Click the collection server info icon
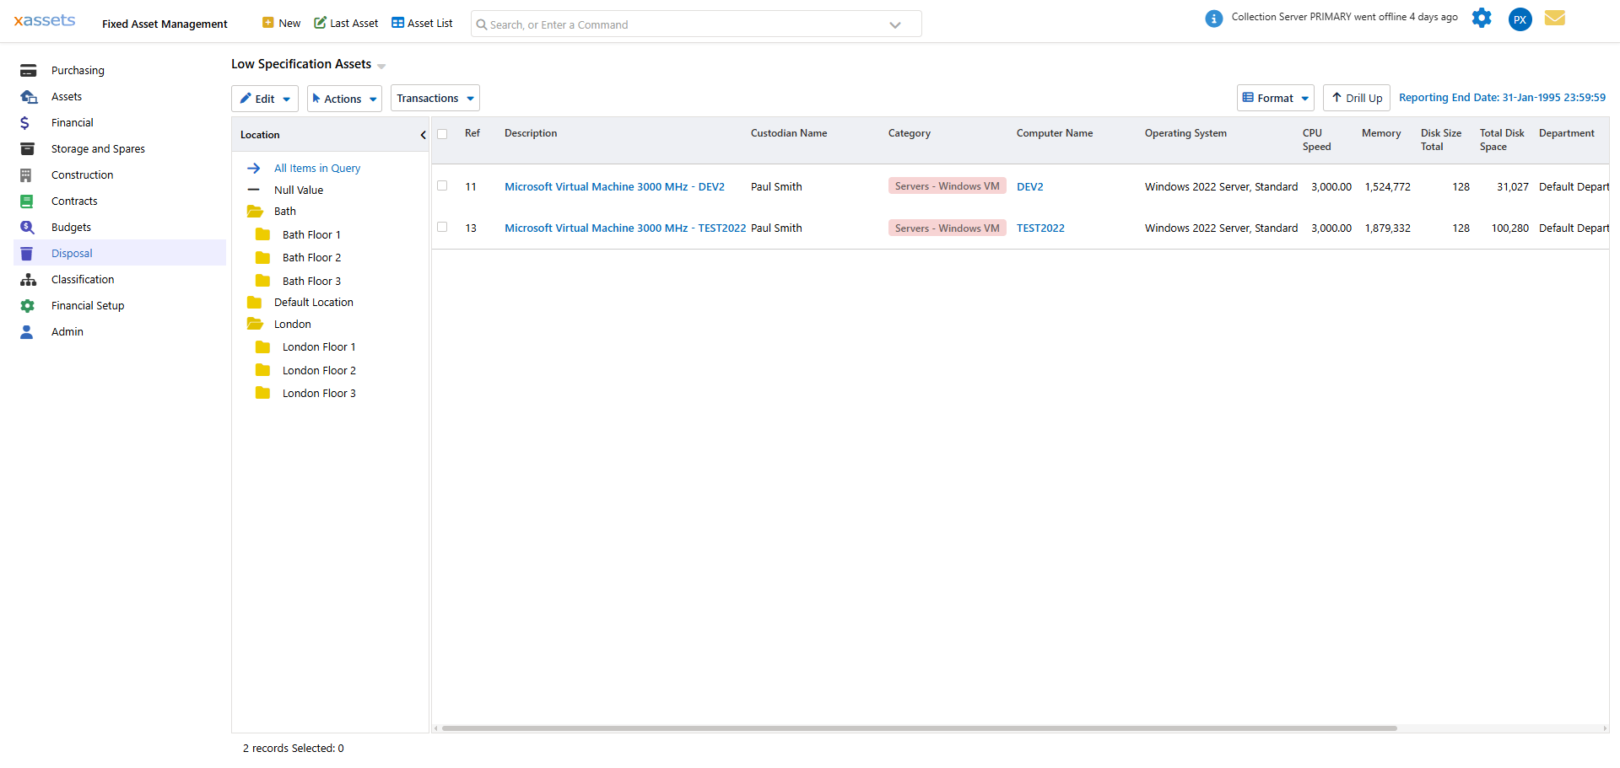The height and width of the screenshot is (768, 1620). pos(1213,19)
